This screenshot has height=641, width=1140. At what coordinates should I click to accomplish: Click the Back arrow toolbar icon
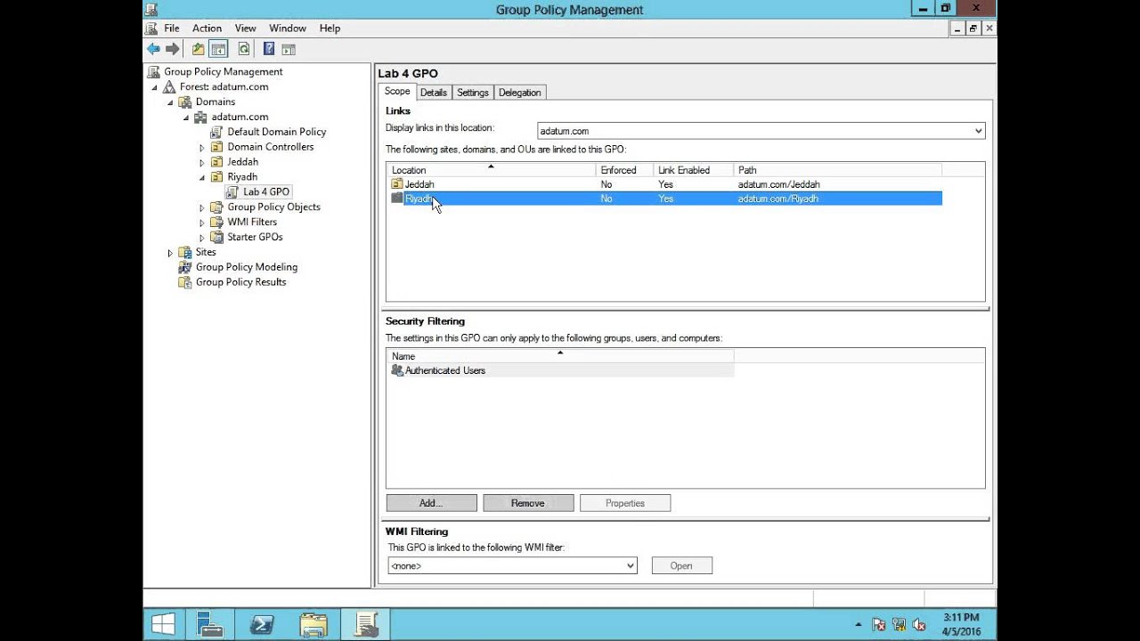tap(153, 49)
